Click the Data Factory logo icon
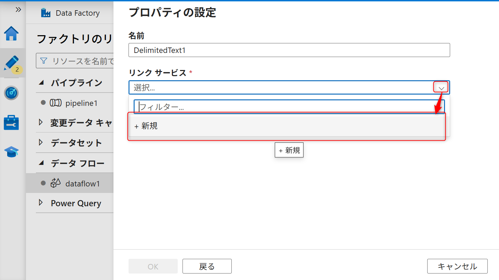The height and width of the screenshot is (280, 499). 46,13
